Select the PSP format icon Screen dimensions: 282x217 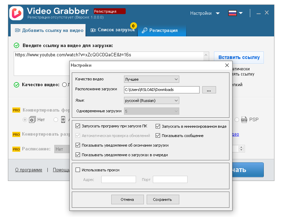pos(244,120)
